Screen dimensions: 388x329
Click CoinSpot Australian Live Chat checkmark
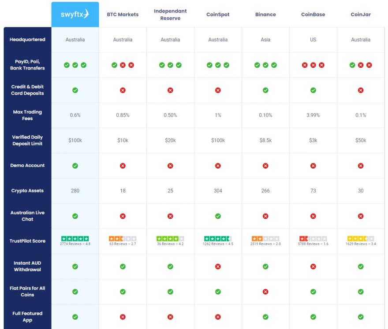pos(218,216)
